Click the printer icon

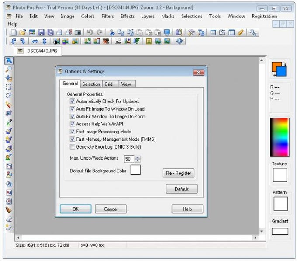59,33
